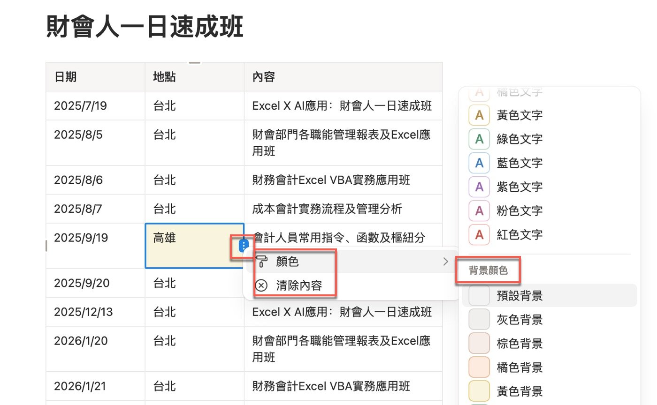Expand the chevron arrow next to 顏色
657x405 pixels.
click(446, 262)
